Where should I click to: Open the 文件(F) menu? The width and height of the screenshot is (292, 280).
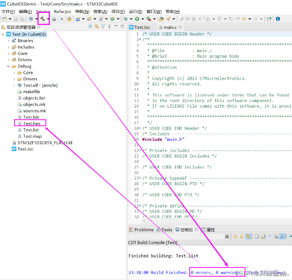pyautogui.click(x=8, y=12)
